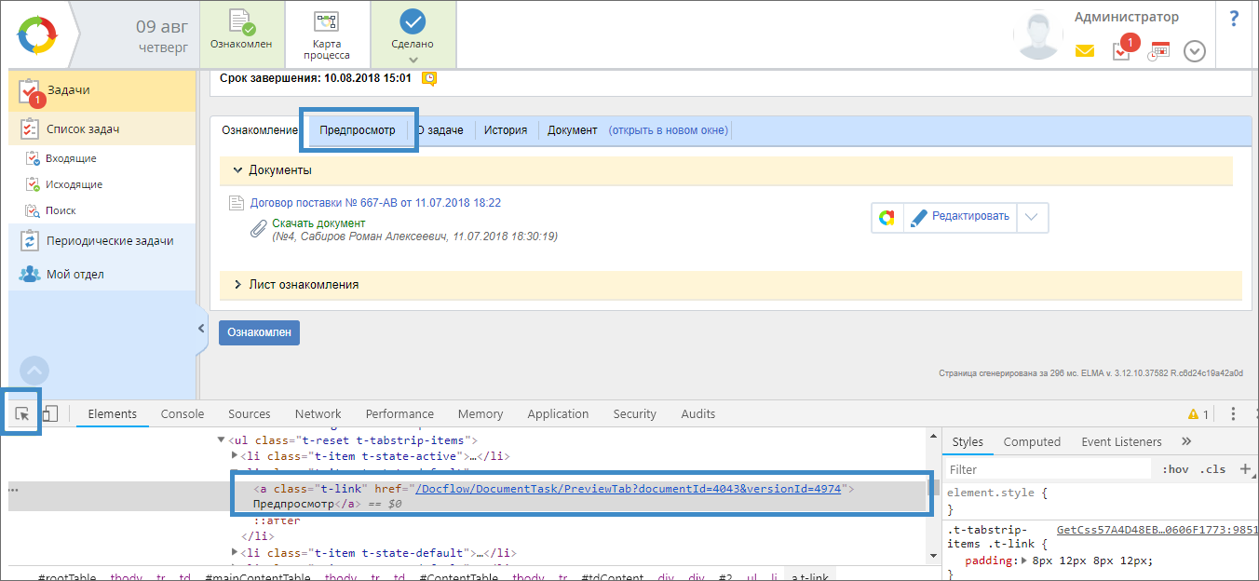Toggle device toolbar in DevTools

pos(50,414)
